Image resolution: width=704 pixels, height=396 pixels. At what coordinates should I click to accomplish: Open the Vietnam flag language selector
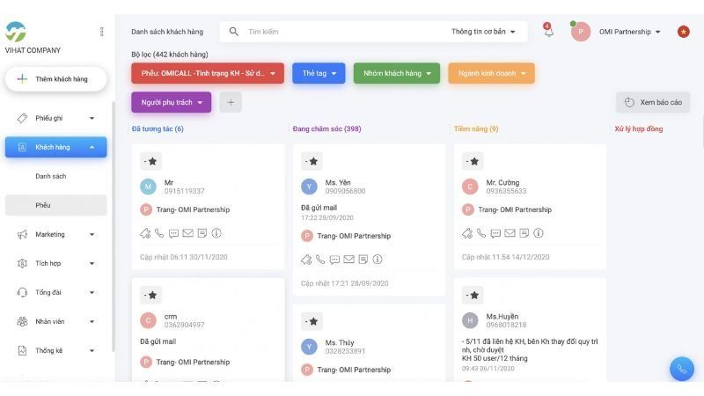point(683,32)
